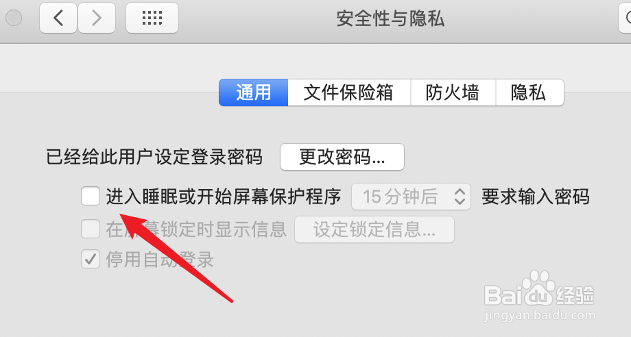Click the 设定锁定信息... button
The image size is (631, 337).
[x=374, y=229]
